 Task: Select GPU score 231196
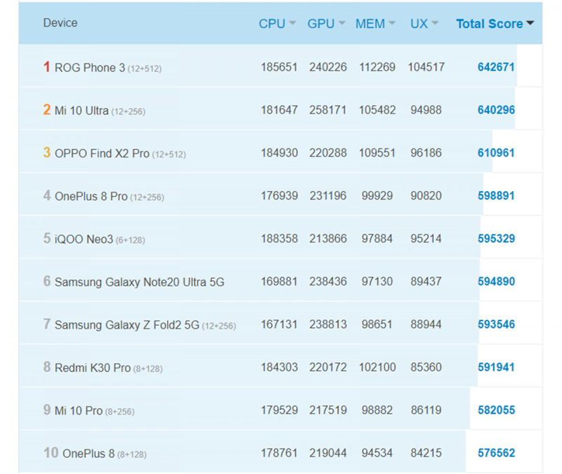[328, 196]
